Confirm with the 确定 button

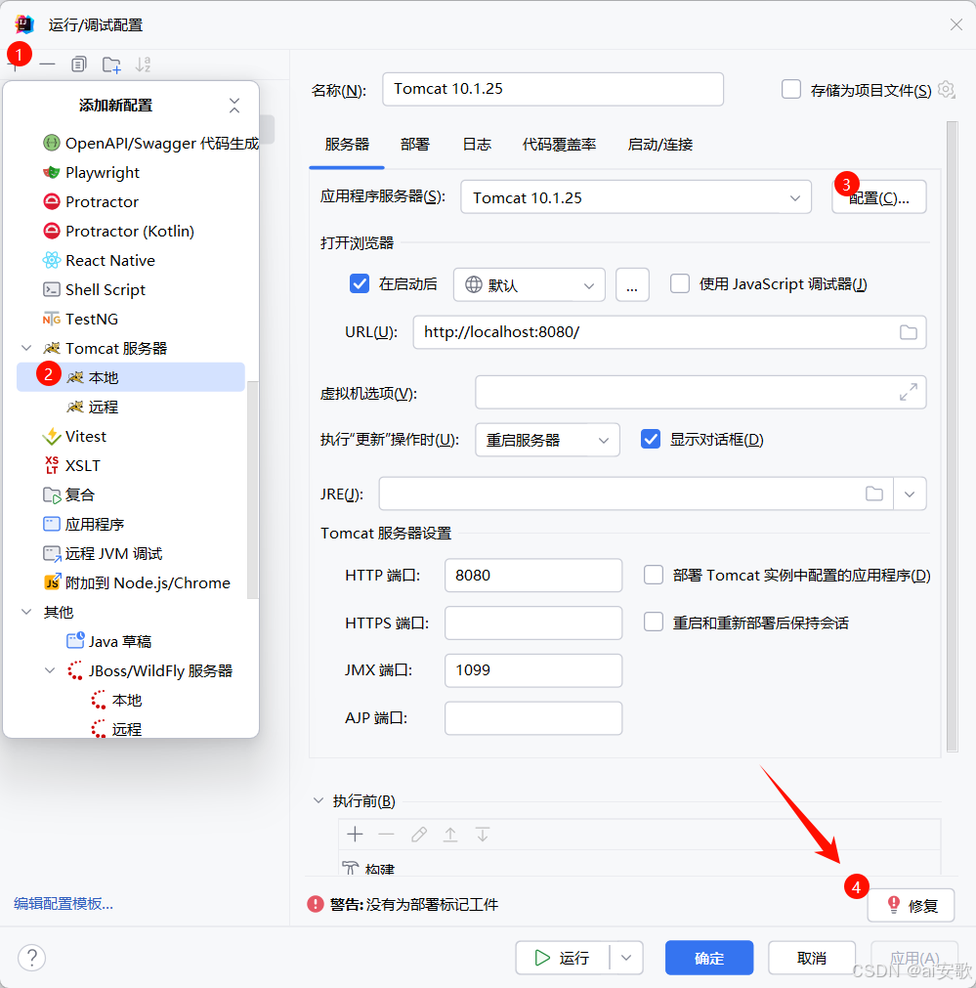[x=709, y=958]
